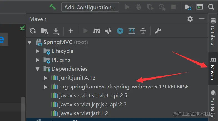Add Maven Projects plus icon
The width and height of the screenshot is (218, 121).
coord(71,31)
